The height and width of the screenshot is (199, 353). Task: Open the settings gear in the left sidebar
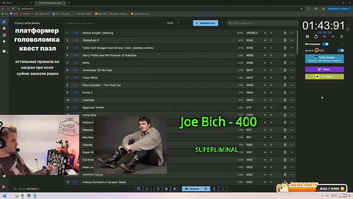point(4,28)
